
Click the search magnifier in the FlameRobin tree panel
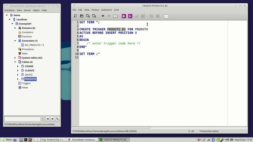(57, 119)
